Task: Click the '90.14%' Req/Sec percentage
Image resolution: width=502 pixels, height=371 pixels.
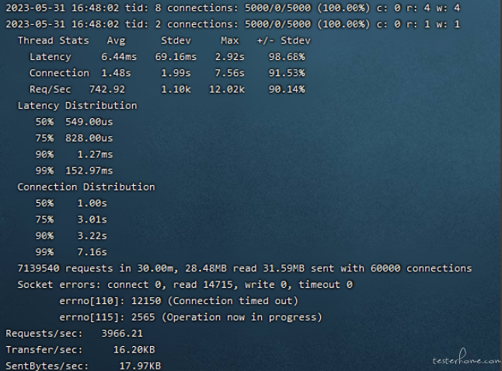Action: 287,89
